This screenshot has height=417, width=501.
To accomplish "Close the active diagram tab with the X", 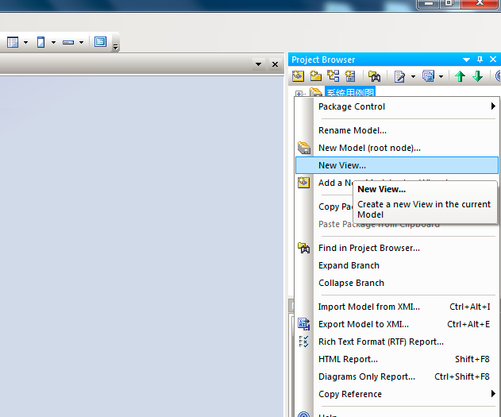I will pos(275,64).
